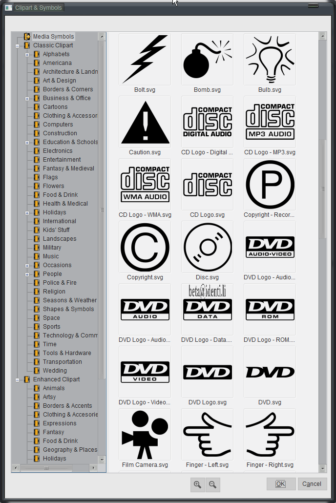Viewport: 336px width, 503px height.
Task: Expand the Education & Schools category
Action: tap(27, 143)
